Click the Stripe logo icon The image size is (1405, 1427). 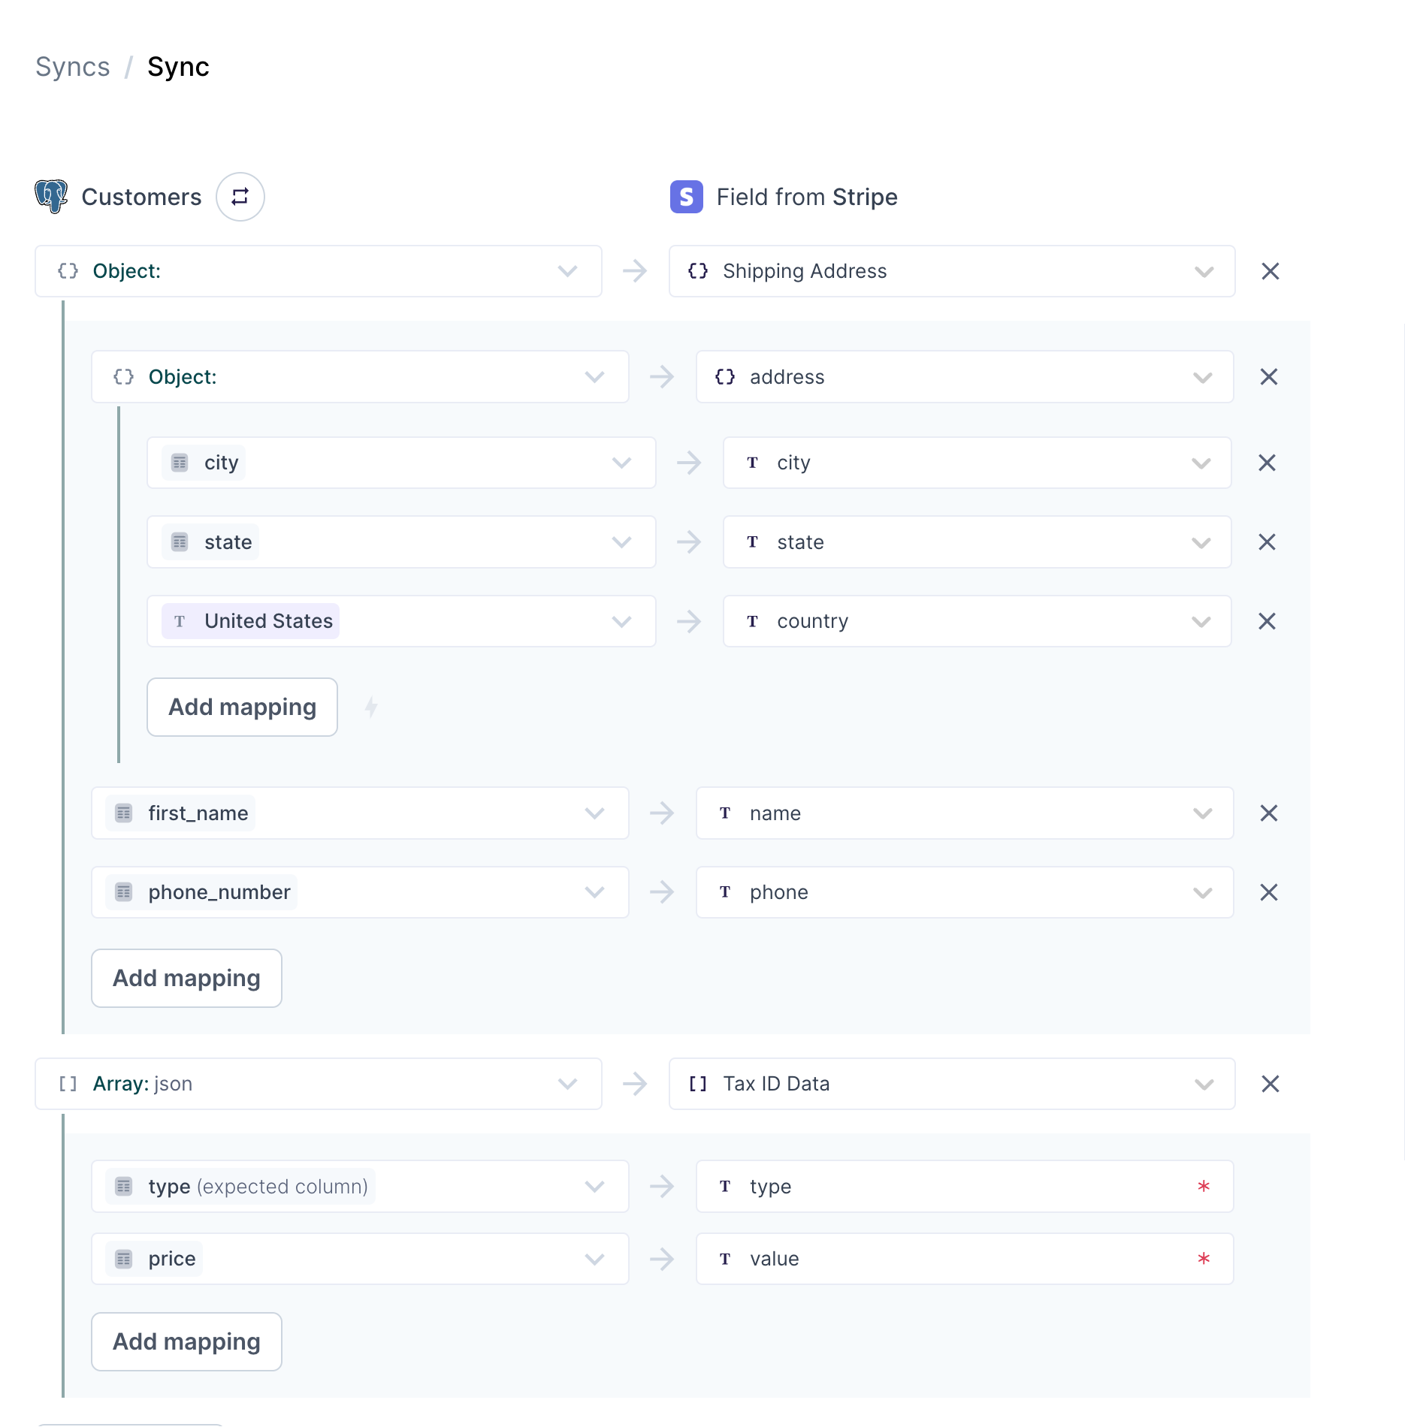[x=686, y=197]
